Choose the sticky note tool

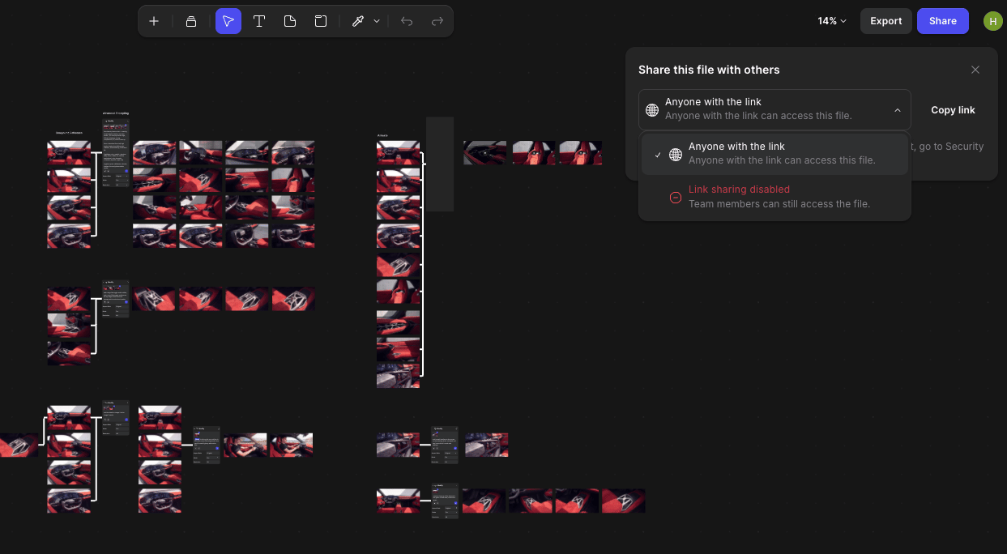pos(290,21)
